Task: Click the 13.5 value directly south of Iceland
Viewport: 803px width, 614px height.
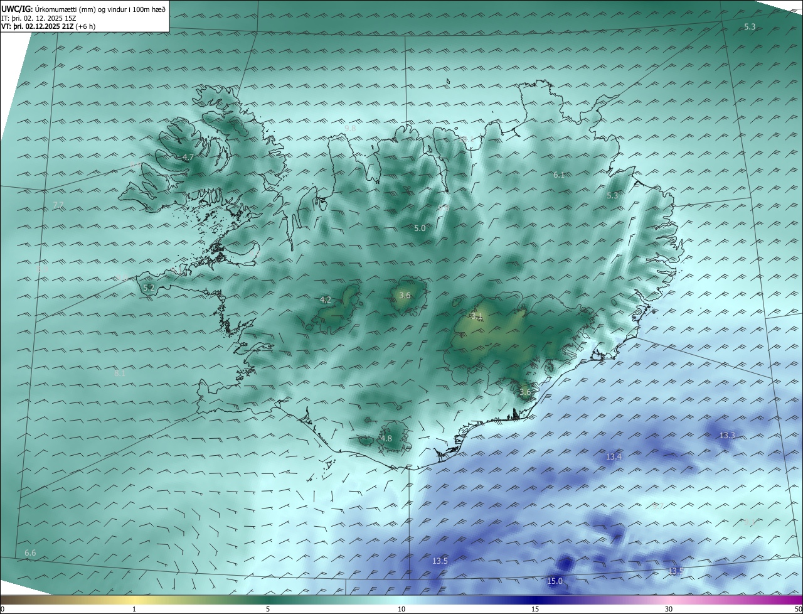Action: pos(440,561)
